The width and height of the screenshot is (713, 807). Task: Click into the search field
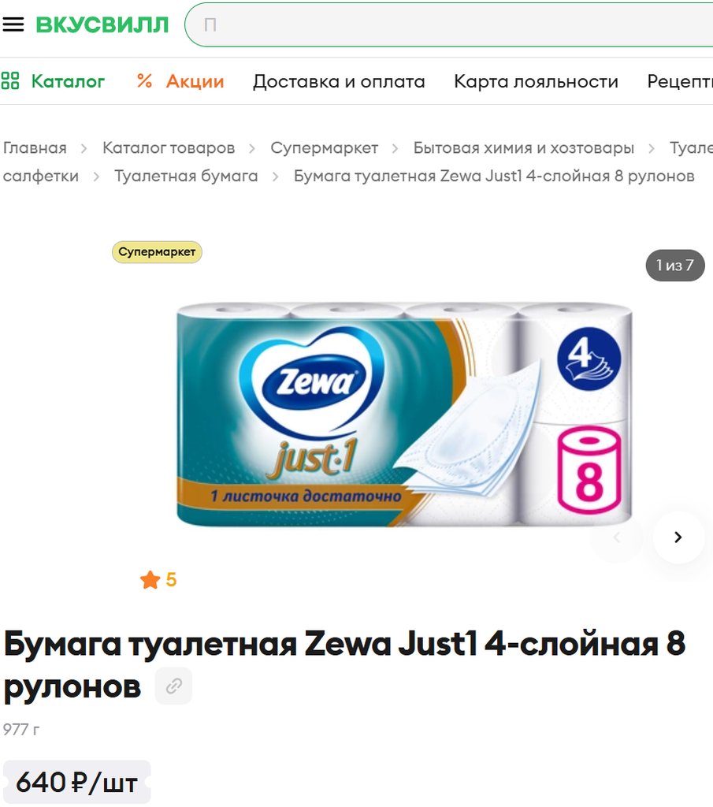click(x=448, y=24)
